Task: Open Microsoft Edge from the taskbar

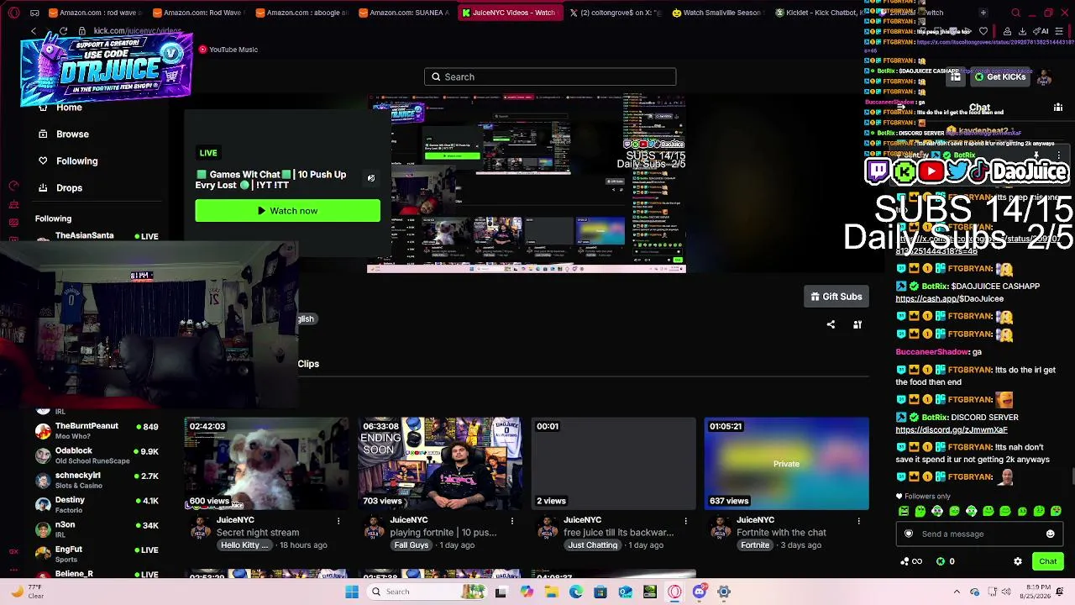Action: 576,592
